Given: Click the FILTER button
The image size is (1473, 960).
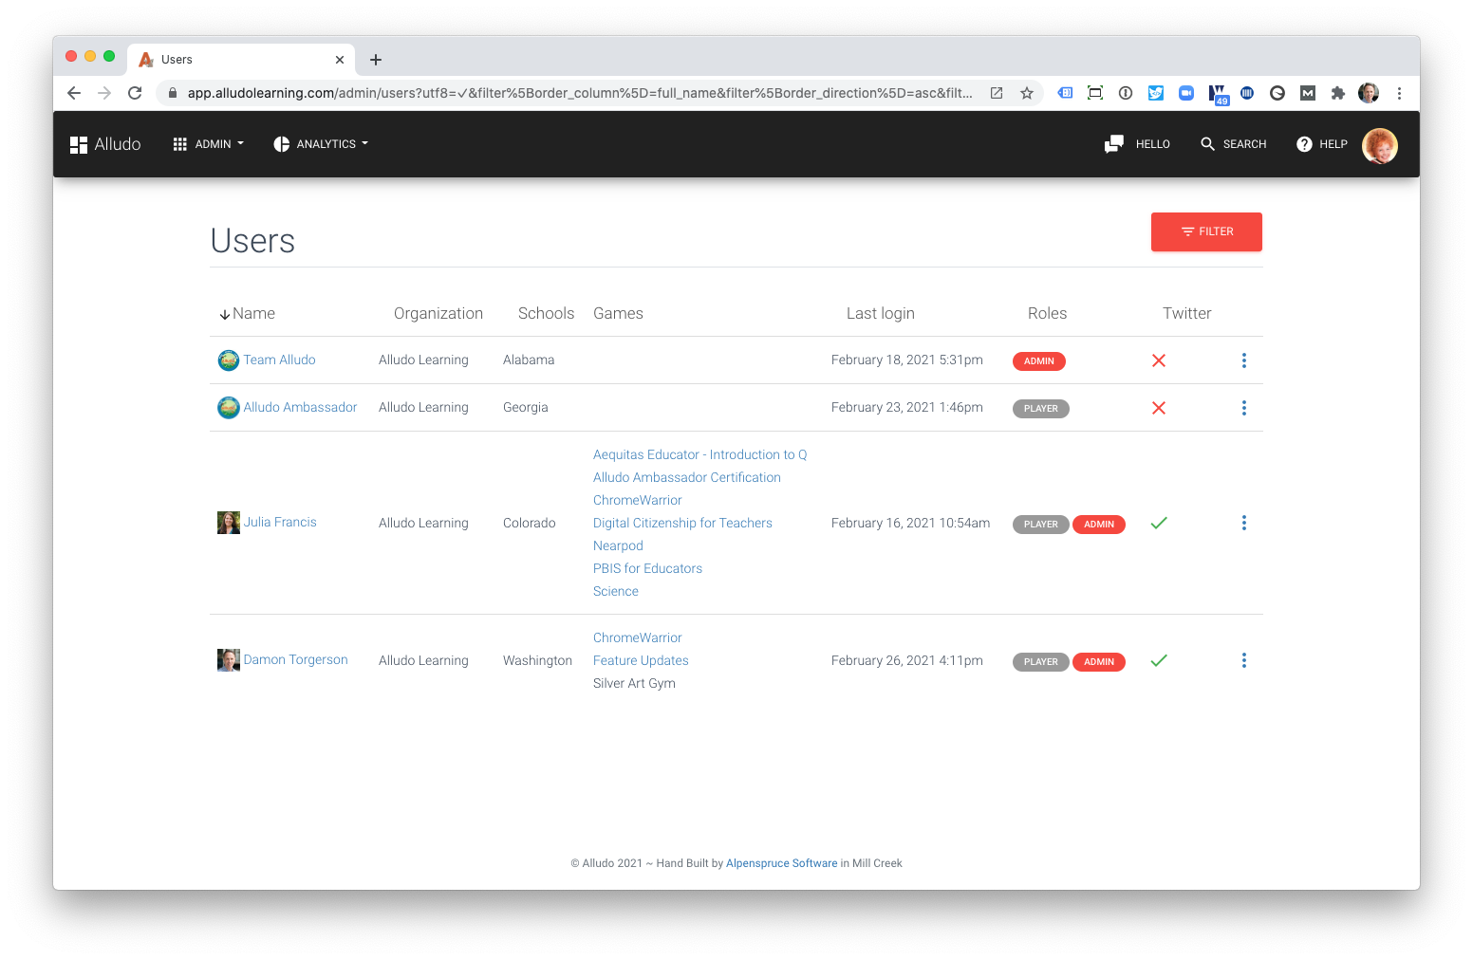Looking at the screenshot, I should pos(1206,231).
